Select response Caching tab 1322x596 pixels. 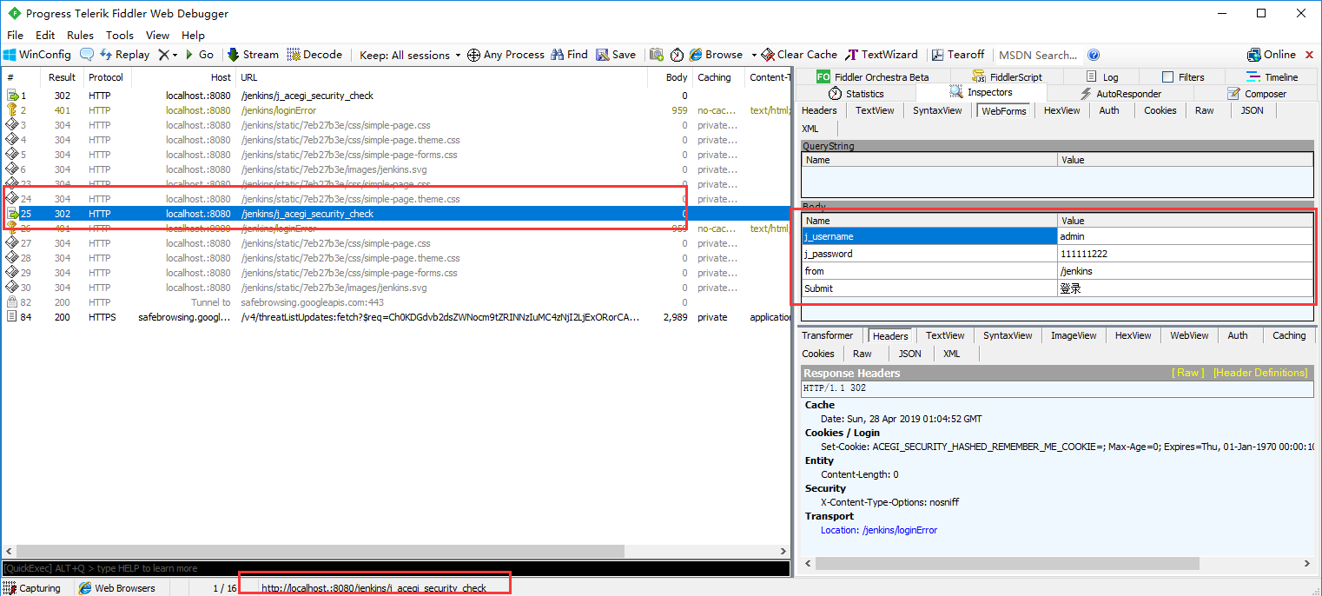pos(1289,335)
